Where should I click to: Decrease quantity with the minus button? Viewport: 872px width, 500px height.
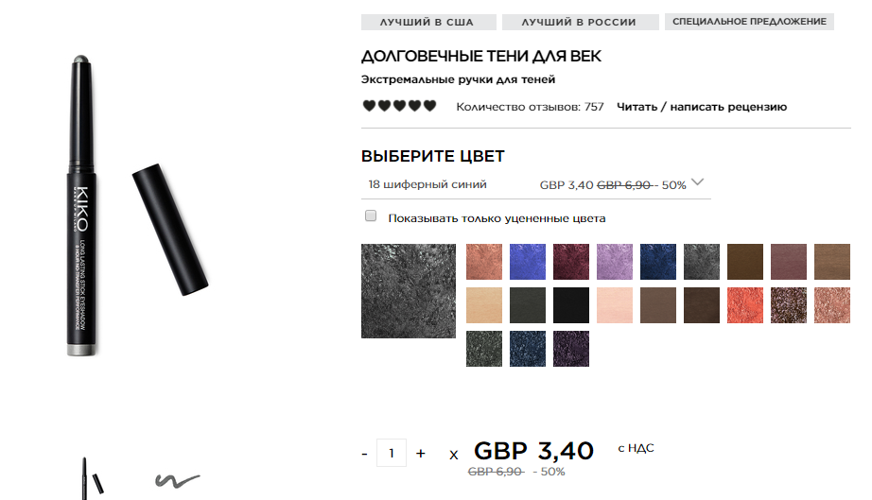point(364,454)
